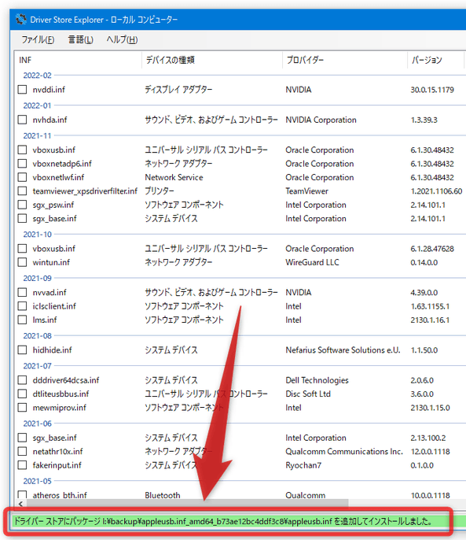Screen dimensions: 466x540
Task: Sort by the INF column header
Action: click(x=79, y=60)
